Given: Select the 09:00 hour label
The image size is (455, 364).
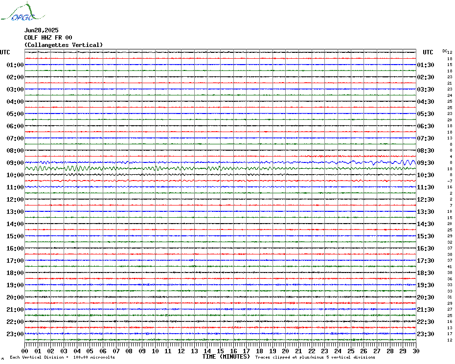Looking at the screenshot, I should (x=15, y=162).
